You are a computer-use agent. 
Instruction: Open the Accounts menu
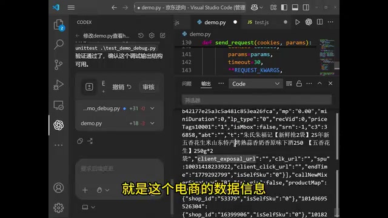(x=59, y=188)
